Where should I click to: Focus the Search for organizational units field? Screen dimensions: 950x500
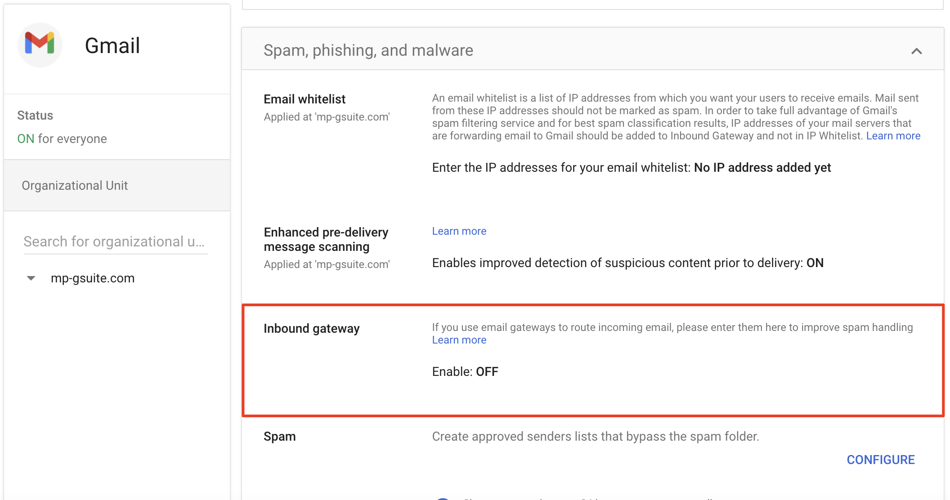pyautogui.click(x=116, y=242)
